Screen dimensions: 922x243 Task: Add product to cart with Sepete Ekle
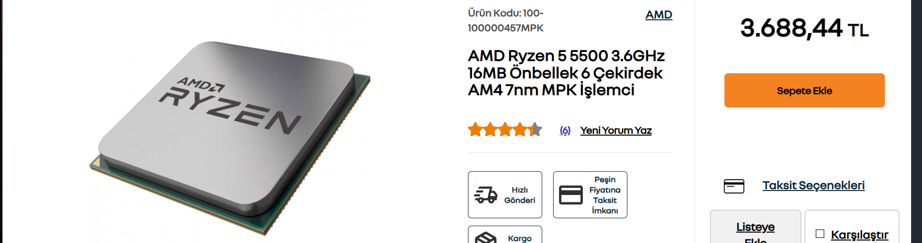(x=805, y=91)
